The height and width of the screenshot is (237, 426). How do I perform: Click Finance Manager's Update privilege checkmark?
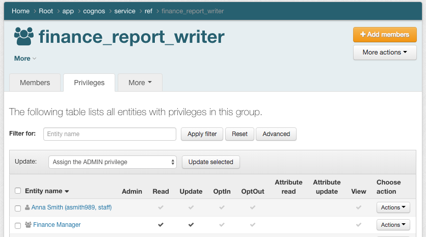(191, 225)
